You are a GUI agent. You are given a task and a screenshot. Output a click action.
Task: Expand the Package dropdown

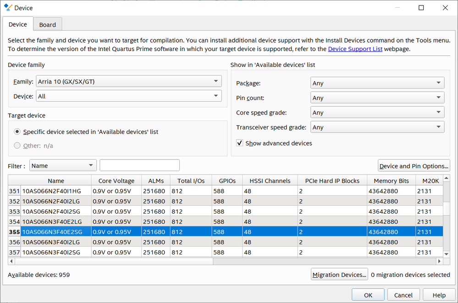click(x=377, y=83)
